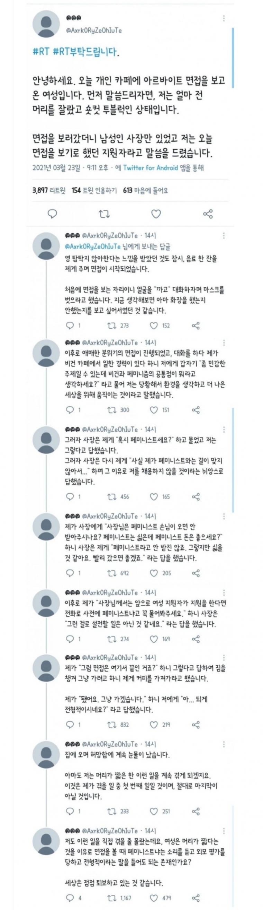Share the main tweet using share icon
This screenshot has height=910, width=263.
208,214
